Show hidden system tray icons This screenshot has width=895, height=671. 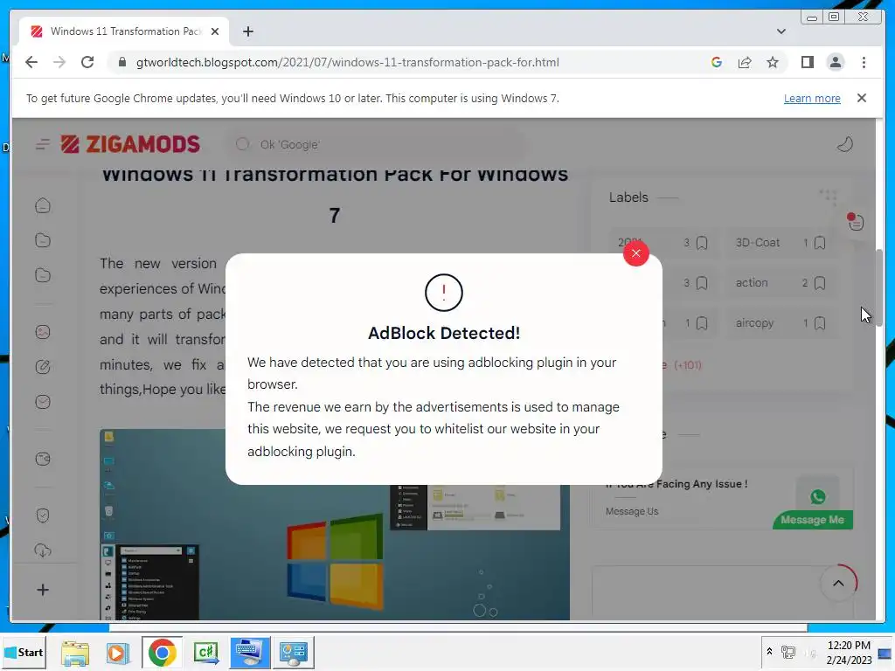click(769, 651)
